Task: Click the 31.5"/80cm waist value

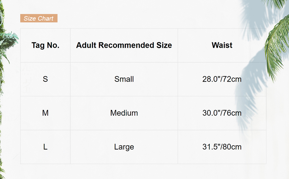Action: [x=222, y=147]
